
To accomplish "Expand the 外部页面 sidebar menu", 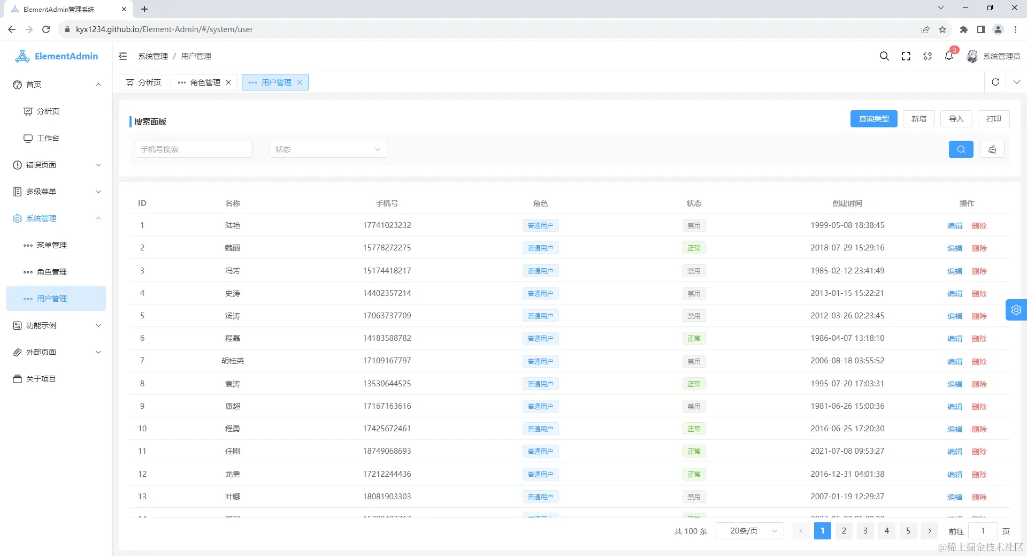I will pos(56,352).
